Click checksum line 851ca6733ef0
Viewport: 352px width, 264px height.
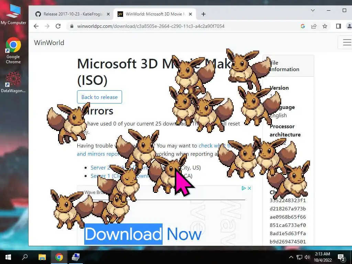[x=288, y=225]
